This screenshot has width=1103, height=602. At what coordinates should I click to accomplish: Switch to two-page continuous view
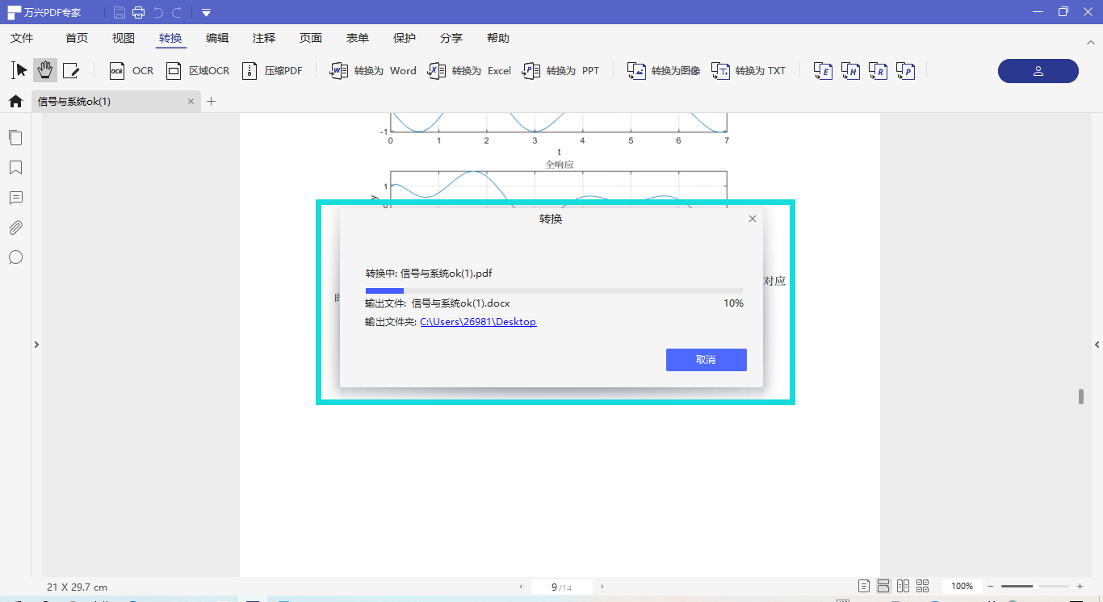pyautogui.click(x=923, y=586)
